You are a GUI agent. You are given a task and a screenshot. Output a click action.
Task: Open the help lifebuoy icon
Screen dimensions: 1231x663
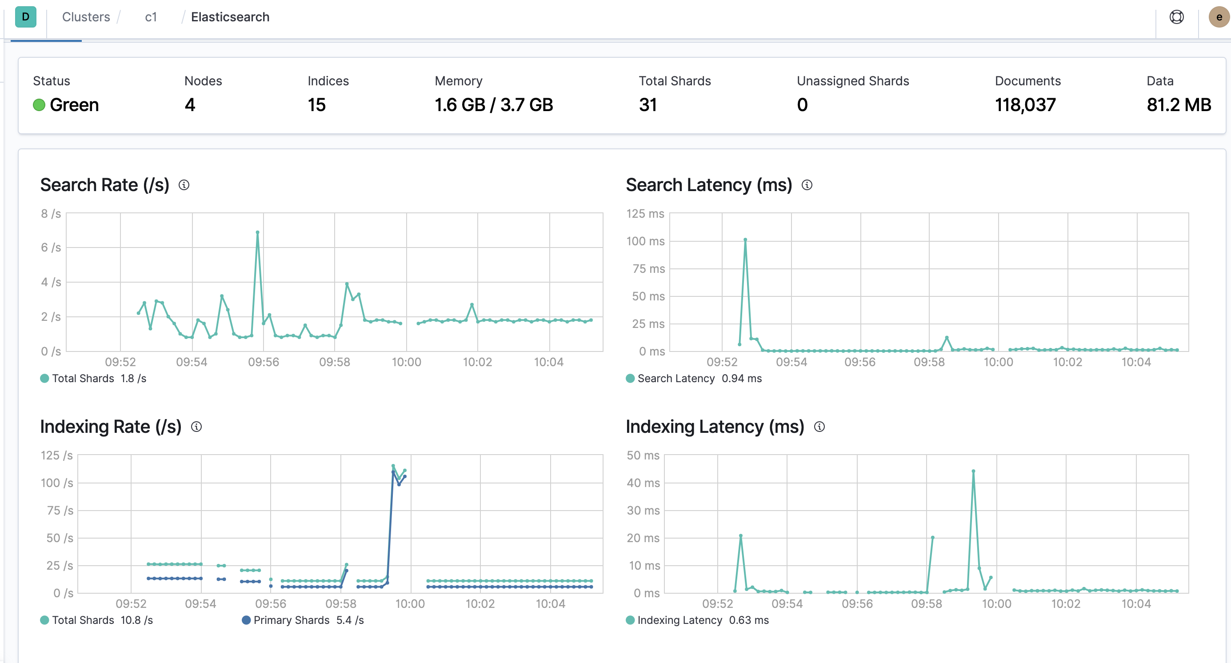click(1176, 17)
